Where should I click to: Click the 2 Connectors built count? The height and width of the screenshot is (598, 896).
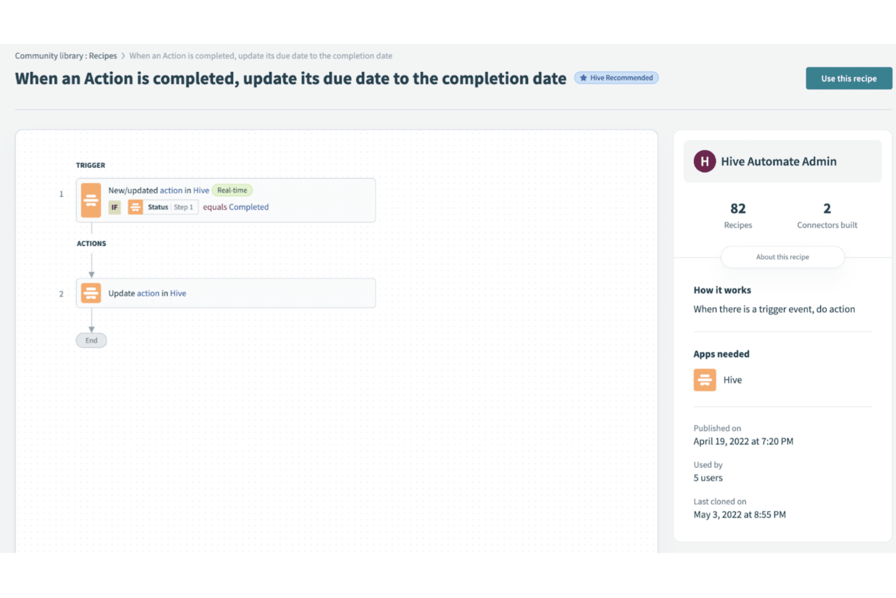[x=827, y=216]
